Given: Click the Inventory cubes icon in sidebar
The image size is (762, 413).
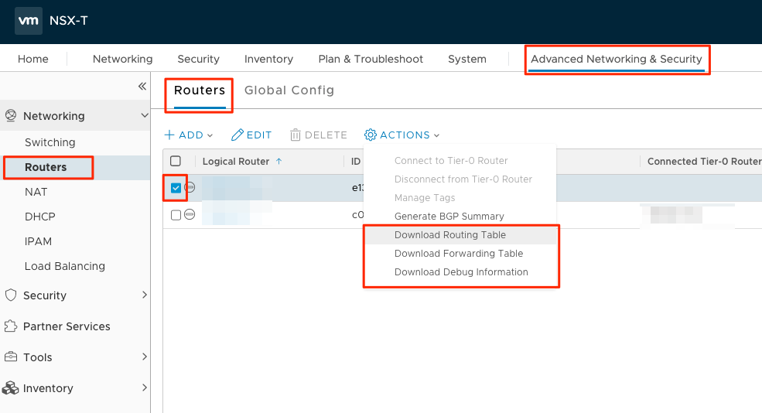Looking at the screenshot, I should (x=10, y=387).
